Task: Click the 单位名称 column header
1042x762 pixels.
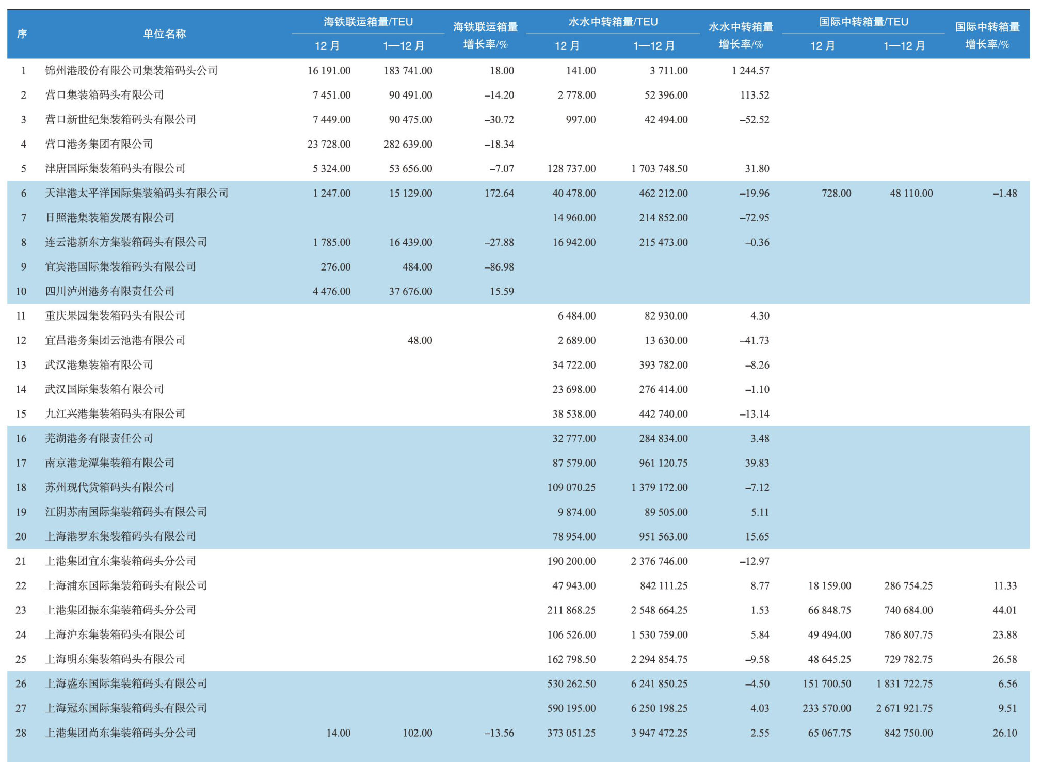Action: click(164, 34)
